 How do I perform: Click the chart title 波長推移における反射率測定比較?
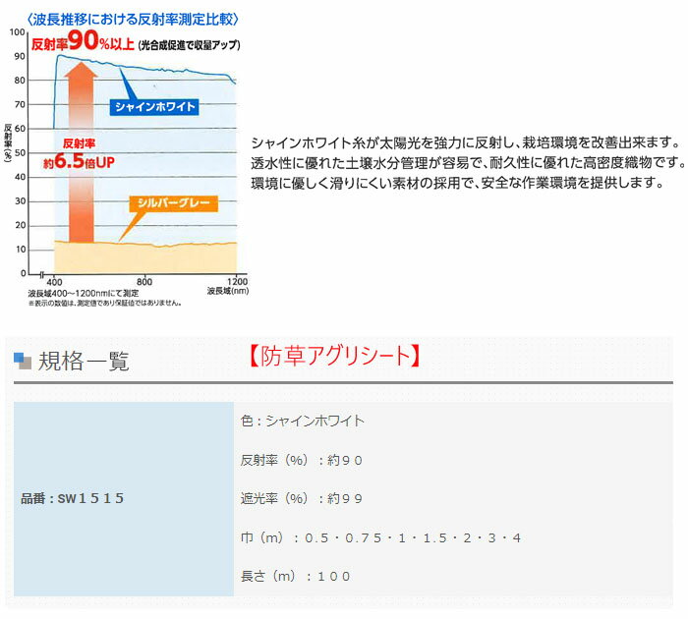click(x=132, y=19)
